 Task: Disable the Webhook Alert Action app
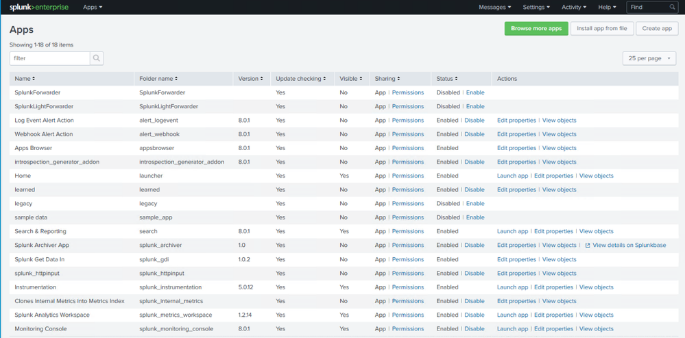pyautogui.click(x=474, y=134)
